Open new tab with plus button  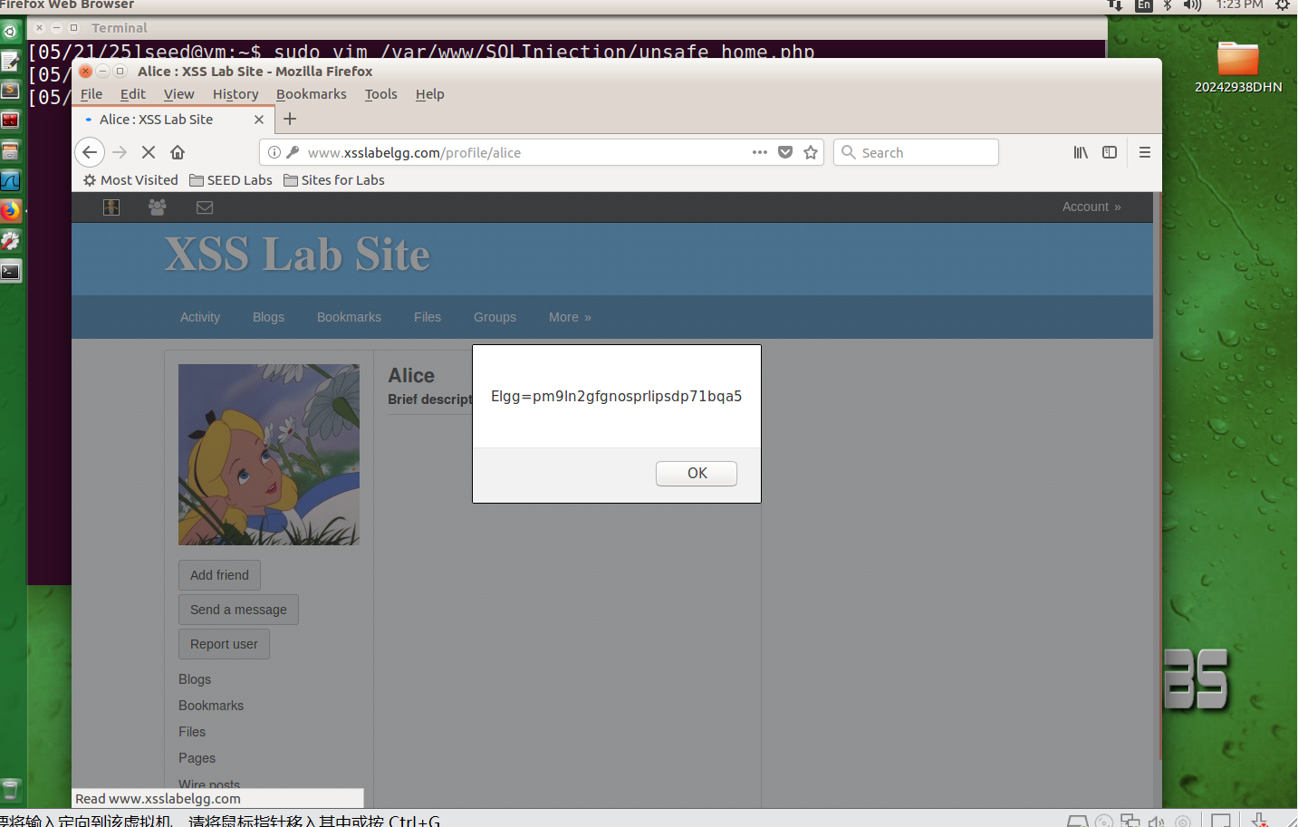pyautogui.click(x=290, y=119)
